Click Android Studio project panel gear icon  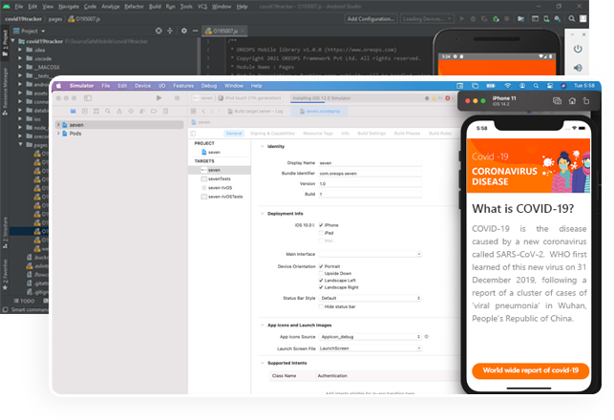[184, 31]
